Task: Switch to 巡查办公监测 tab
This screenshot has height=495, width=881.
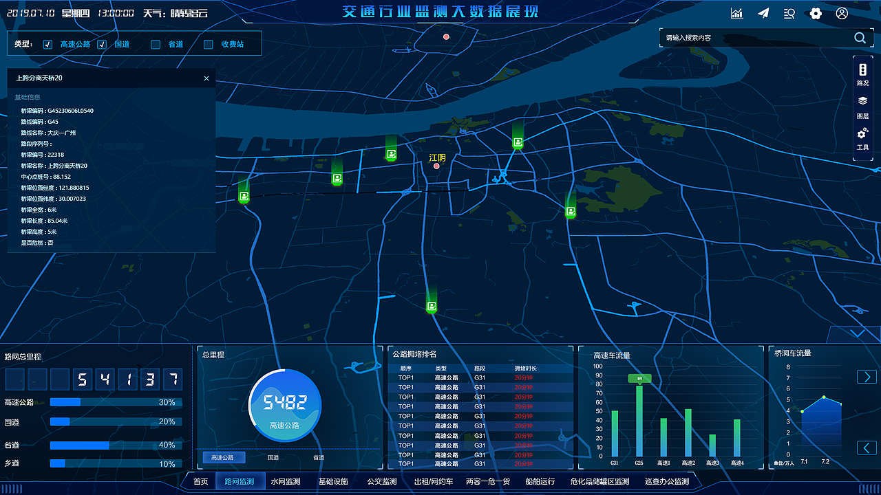Action: [x=667, y=481]
